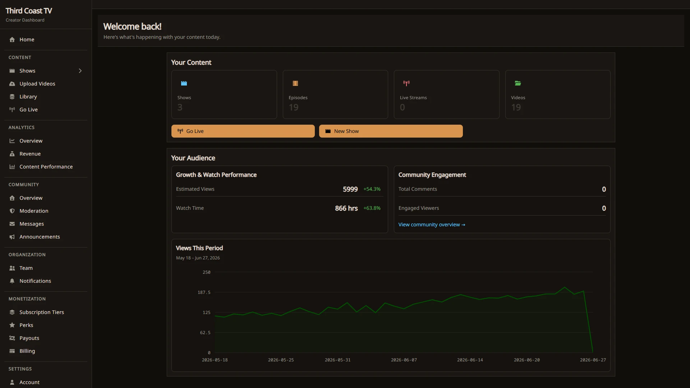The width and height of the screenshot is (690, 388).
Task: Click the green folder icon in Videos card
Action: click(518, 83)
